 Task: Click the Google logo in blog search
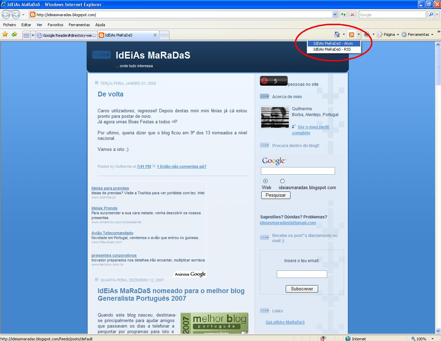[274, 161]
